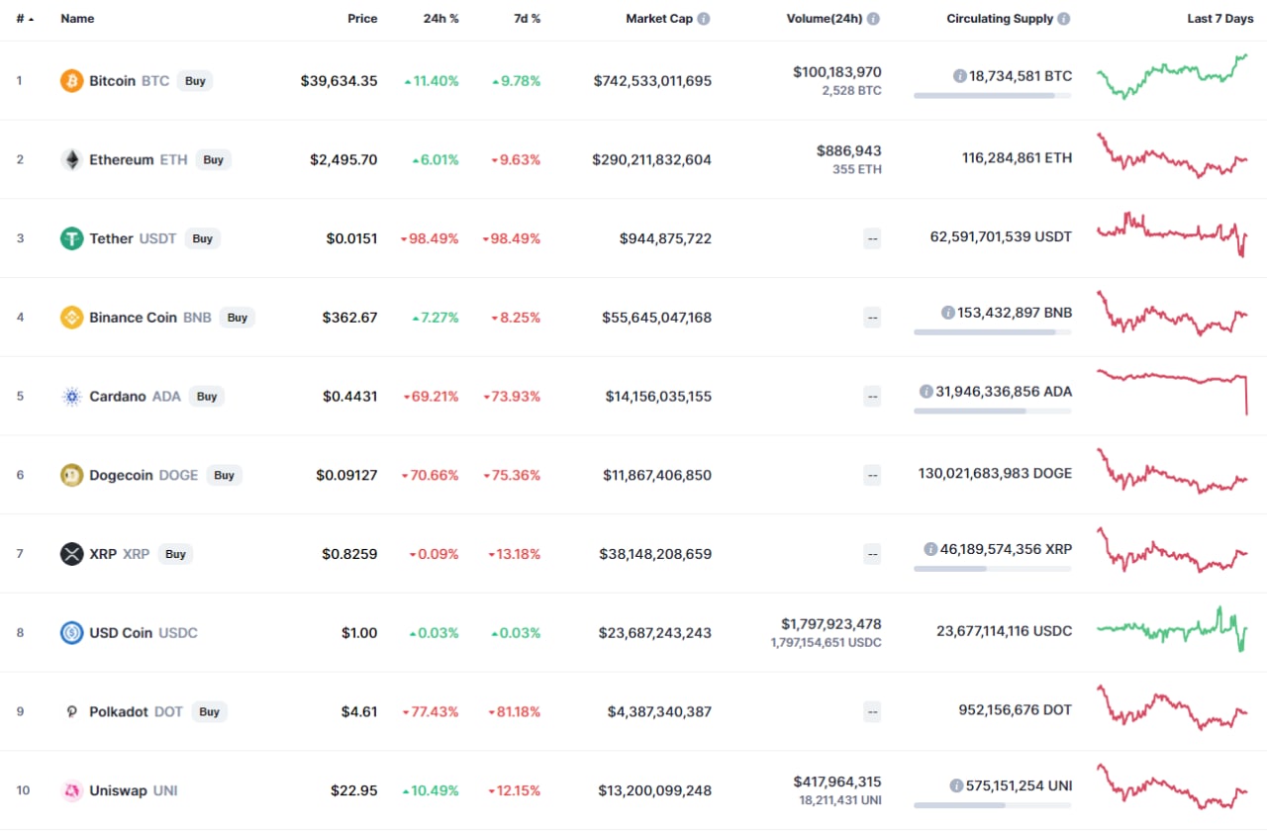Click Cardano circulating supply progress bar
This screenshot has width=1267, height=831.
click(x=993, y=411)
